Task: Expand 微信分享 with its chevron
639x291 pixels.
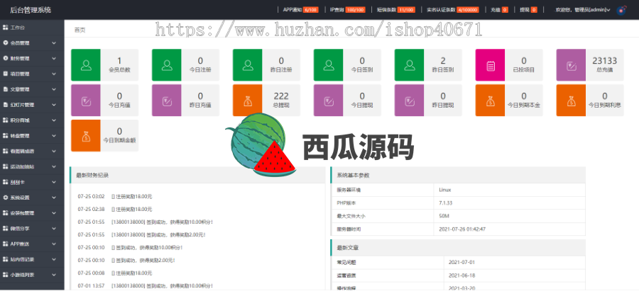Action: pyautogui.click(x=54, y=228)
